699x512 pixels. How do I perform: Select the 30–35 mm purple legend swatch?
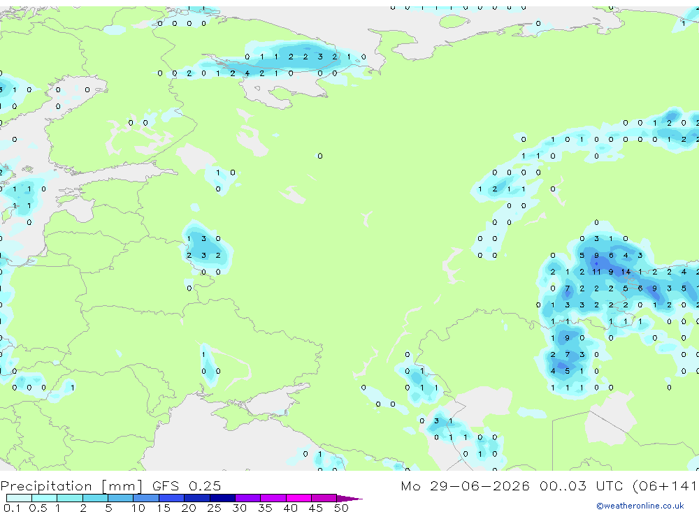(x=248, y=498)
